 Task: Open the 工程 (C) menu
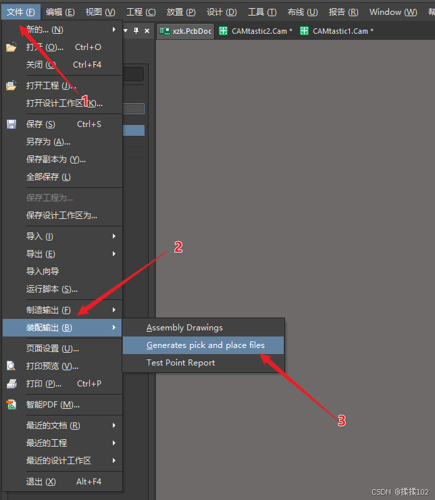click(141, 12)
